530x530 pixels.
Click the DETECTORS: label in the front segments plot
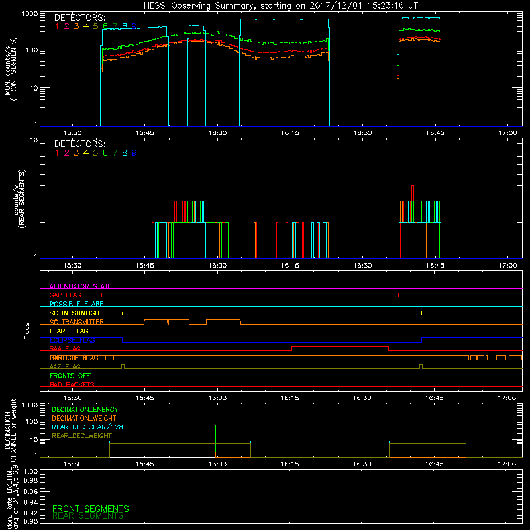(x=79, y=17)
